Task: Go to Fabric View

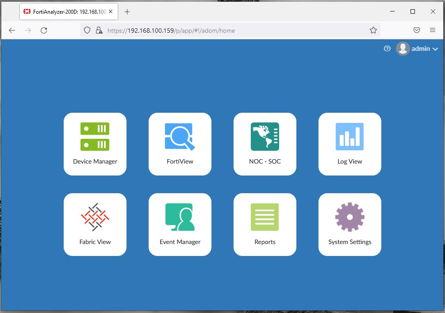Action: pos(95,225)
